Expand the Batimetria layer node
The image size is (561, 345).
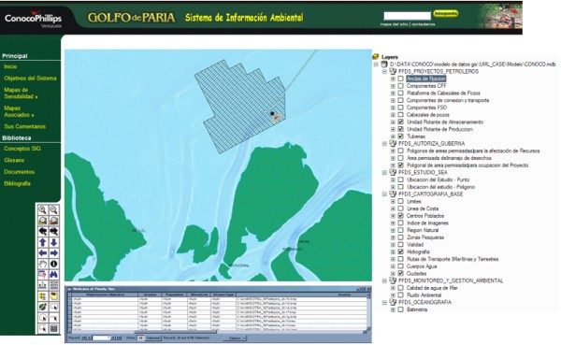393,309
